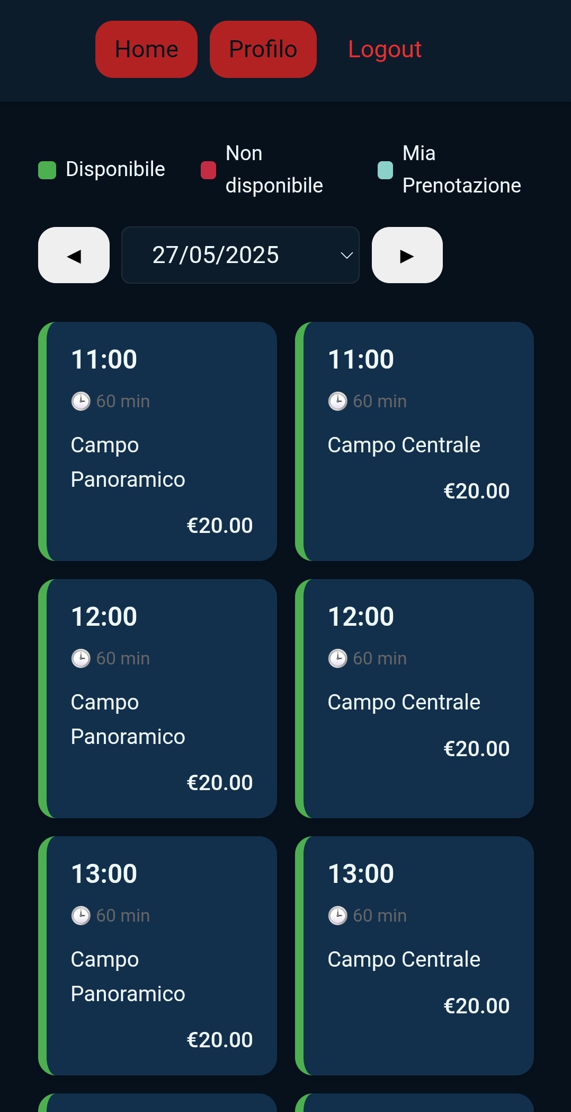
Task: Open the 27/05/2025 date dropdown
Action: tap(240, 255)
